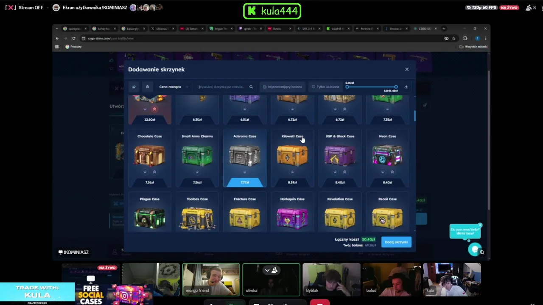Image resolution: width=543 pixels, height=305 pixels.
Task: Select the Recoil Case
Action: pos(387,213)
